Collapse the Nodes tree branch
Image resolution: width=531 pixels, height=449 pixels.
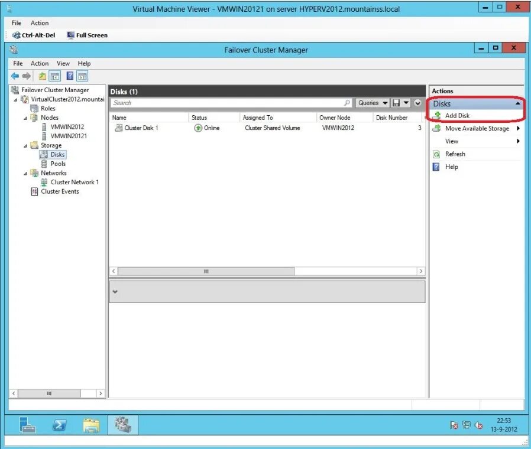point(25,118)
